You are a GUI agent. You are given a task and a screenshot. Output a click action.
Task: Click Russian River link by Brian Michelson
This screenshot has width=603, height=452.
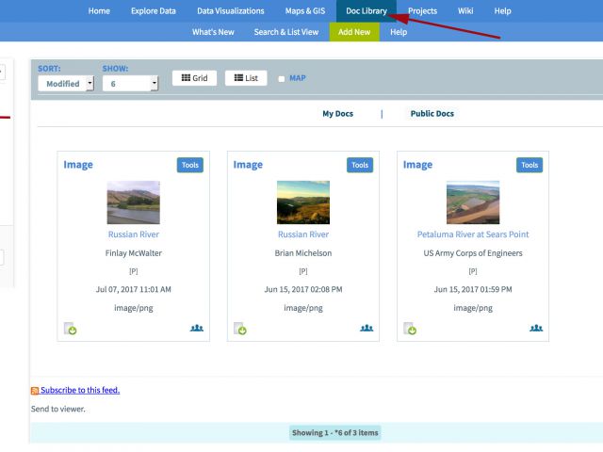click(303, 234)
